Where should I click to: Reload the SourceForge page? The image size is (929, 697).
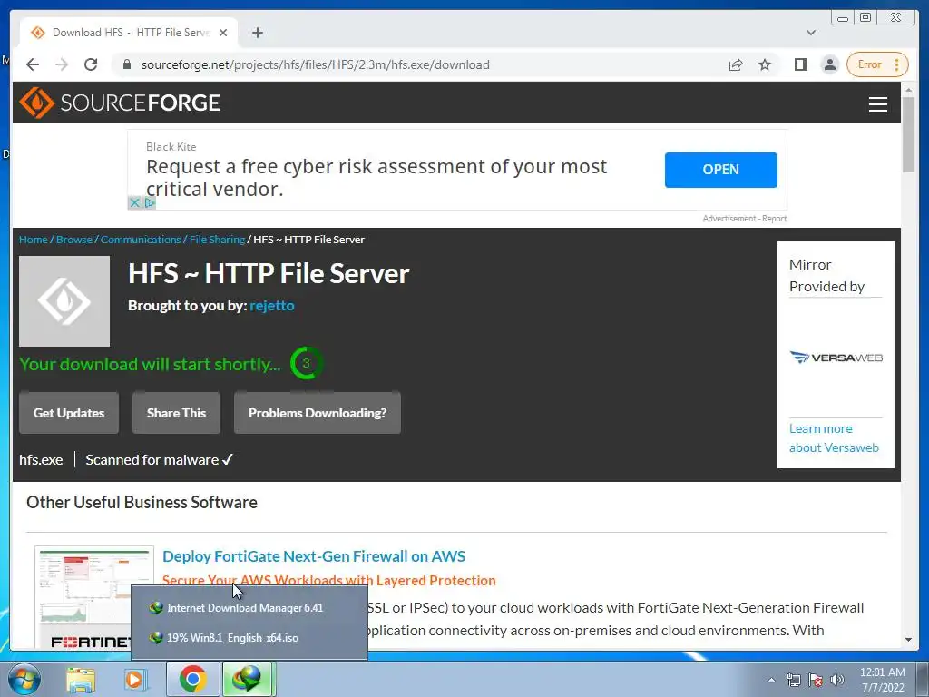(91, 64)
